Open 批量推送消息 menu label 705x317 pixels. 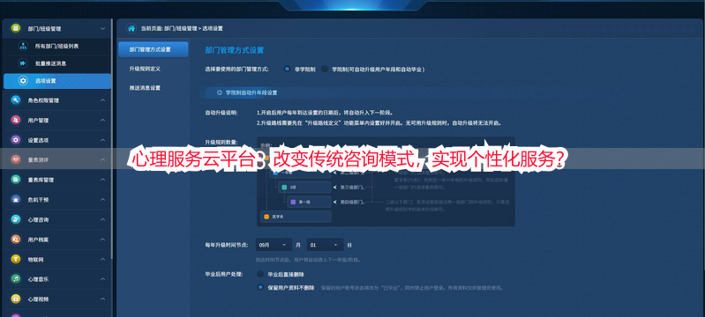51,63
